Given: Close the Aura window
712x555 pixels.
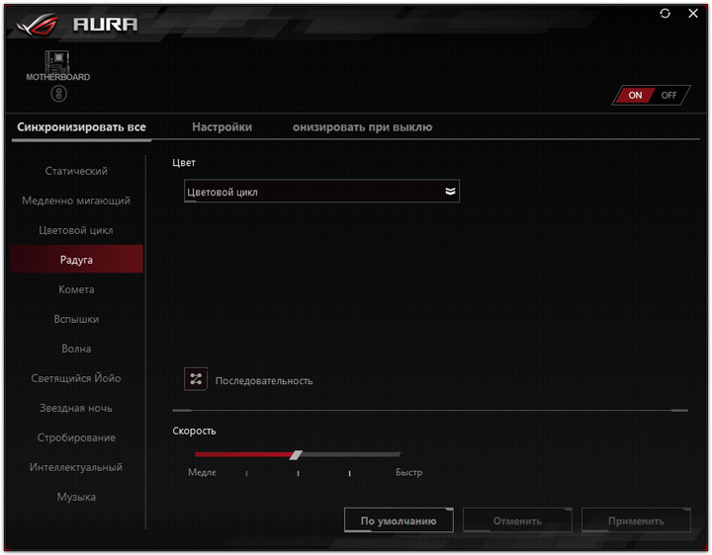Looking at the screenshot, I should 693,14.
